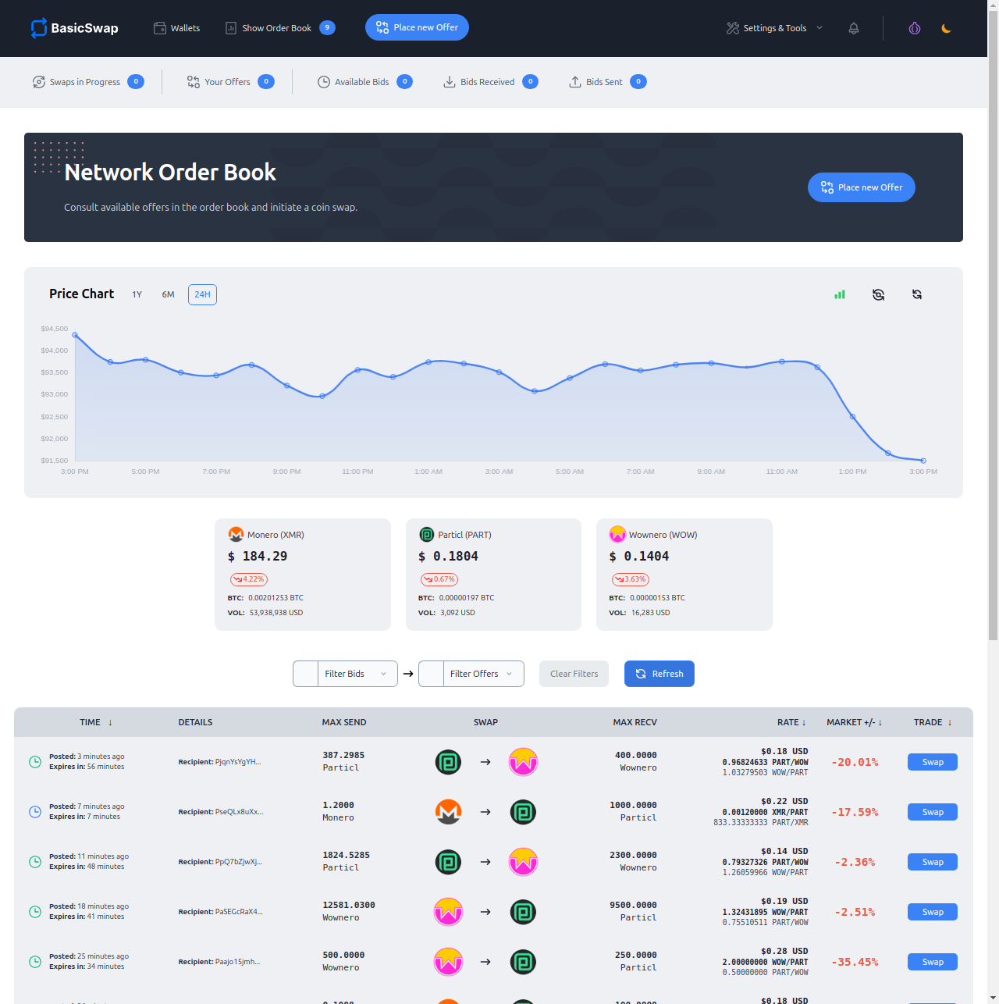The width and height of the screenshot is (999, 1004).
Task: Open the Filter Offers dropdown
Action: pyautogui.click(x=483, y=674)
